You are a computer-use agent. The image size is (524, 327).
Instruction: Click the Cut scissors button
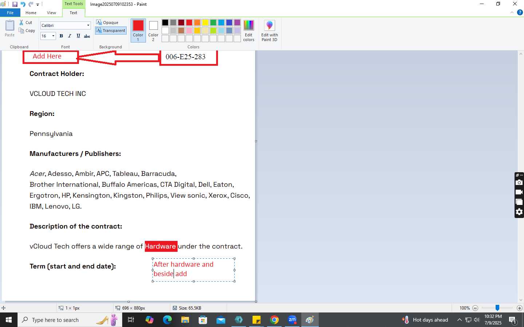pos(26,23)
